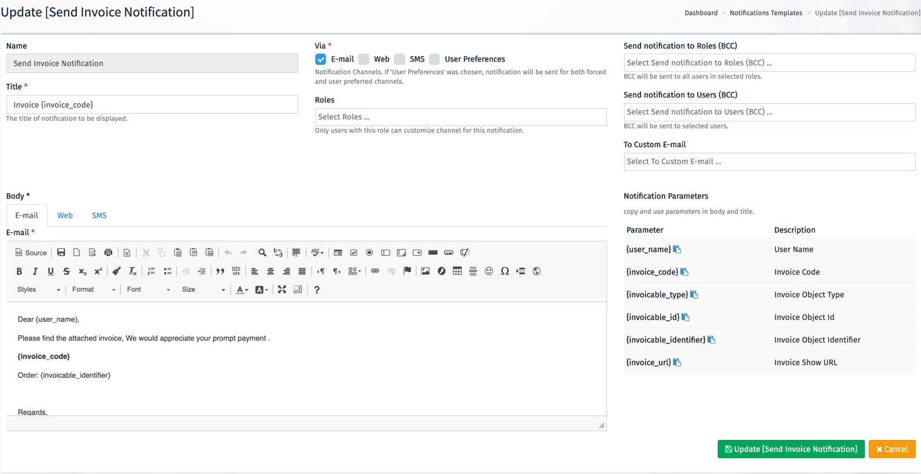921x474 pixels.
Task: Open the spell check dropdown
Action: [x=318, y=253]
